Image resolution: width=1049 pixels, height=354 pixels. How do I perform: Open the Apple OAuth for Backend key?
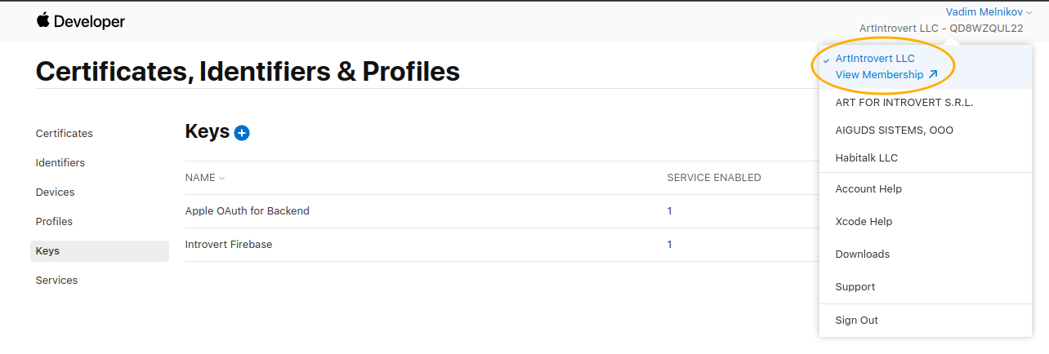click(248, 211)
